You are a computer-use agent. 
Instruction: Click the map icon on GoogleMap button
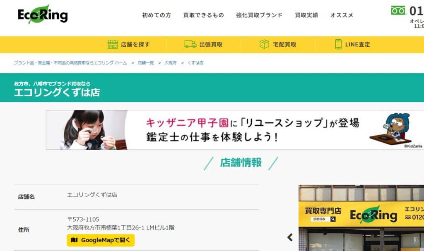[x=74, y=240]
